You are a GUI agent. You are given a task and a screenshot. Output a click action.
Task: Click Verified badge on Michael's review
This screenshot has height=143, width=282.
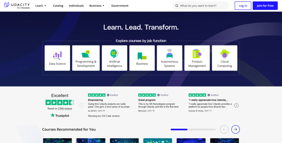coord(163,95)
